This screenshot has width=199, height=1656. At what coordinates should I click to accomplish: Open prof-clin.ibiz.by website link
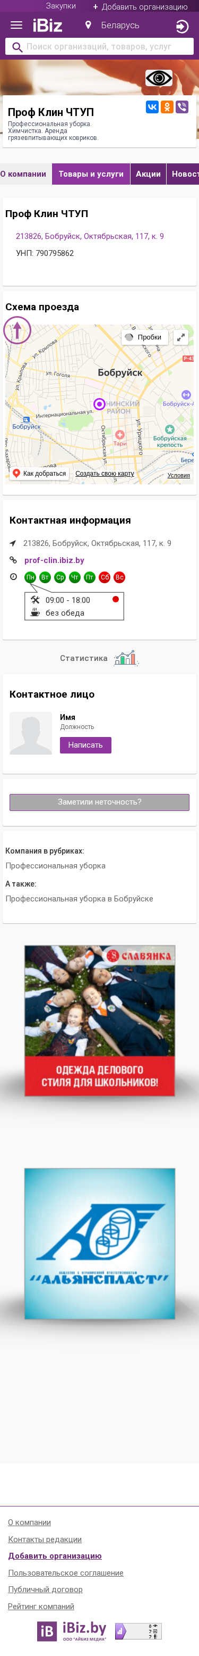click(x=54, y=560)
